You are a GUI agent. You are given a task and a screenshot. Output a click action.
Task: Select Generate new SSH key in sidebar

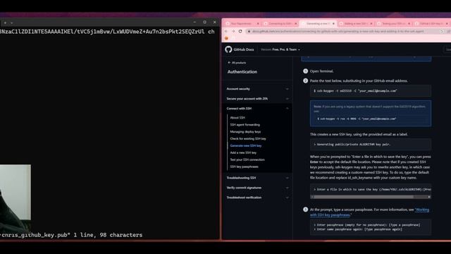click(x=246, y=146)
